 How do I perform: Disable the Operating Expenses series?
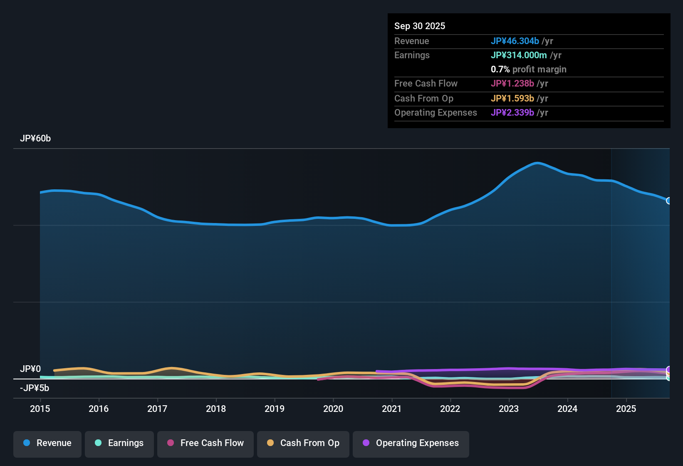[411, 443]
